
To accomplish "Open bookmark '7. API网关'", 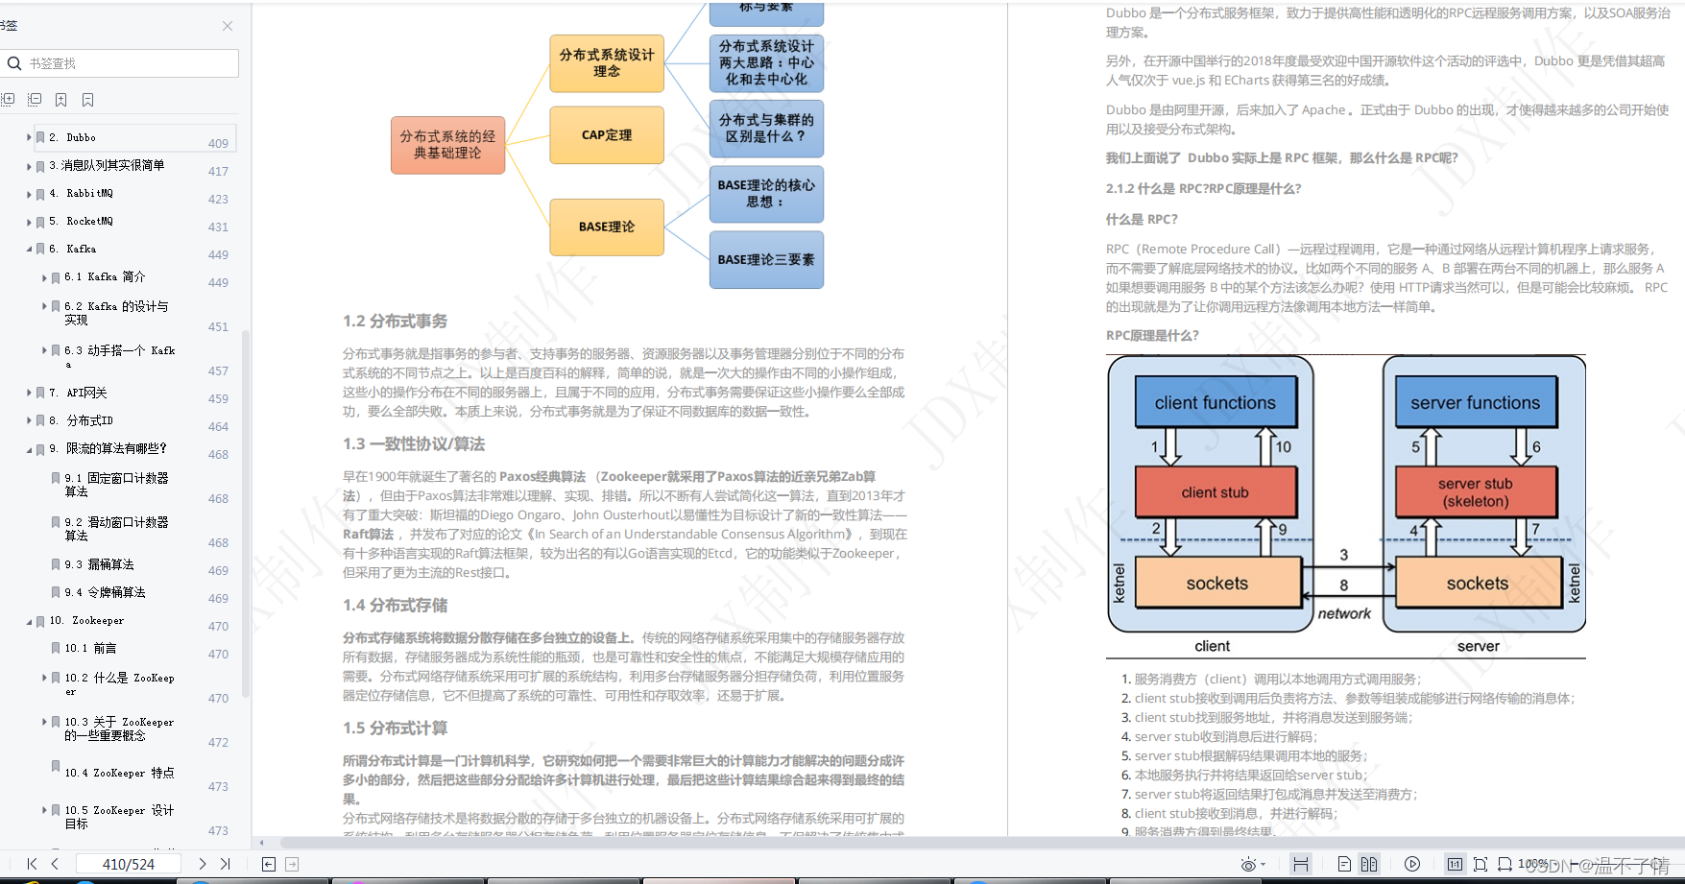I will (x=79, y=393).
